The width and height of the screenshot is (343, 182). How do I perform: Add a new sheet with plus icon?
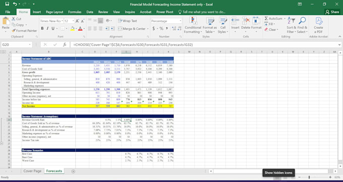coord(73,171)
